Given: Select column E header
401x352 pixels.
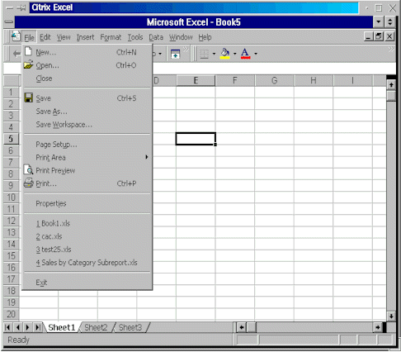Looking at the screenshot, I should (x=196, y=80).
